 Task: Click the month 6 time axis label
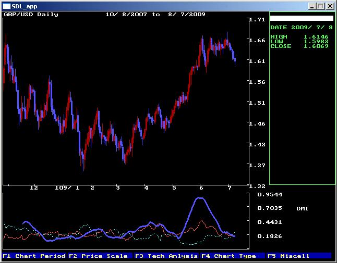(201, 188)
